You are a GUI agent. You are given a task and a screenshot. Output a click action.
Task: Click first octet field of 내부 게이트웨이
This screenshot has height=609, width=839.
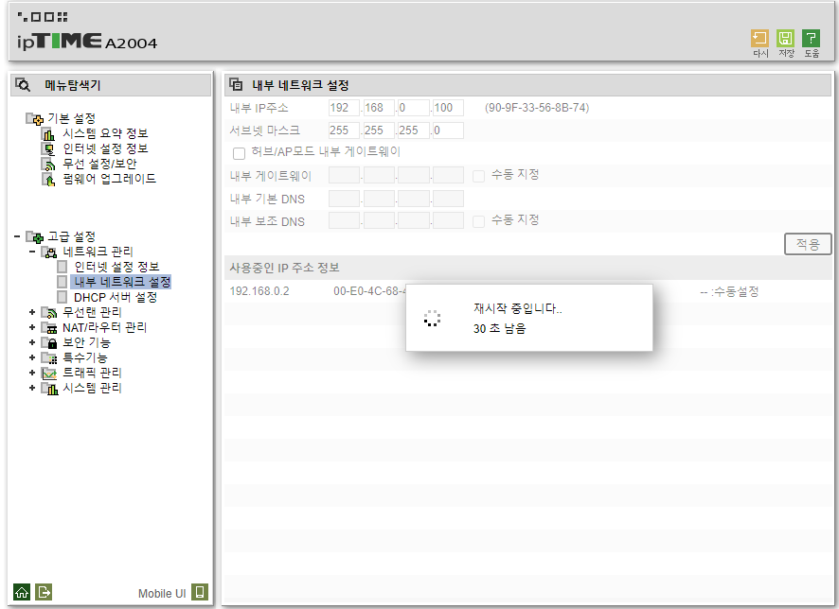tap(344, 175)
